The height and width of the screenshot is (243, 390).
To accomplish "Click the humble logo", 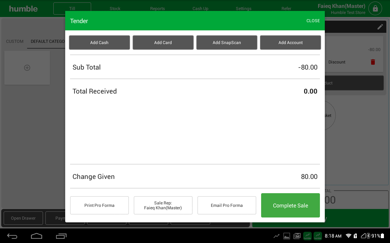I will [x=23, y=9].
